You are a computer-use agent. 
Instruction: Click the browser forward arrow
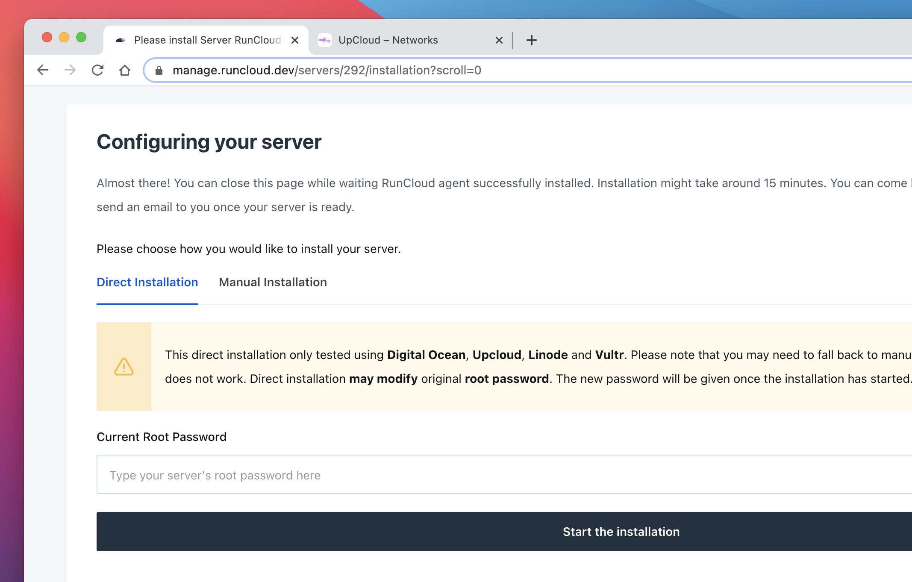[70, 70]
